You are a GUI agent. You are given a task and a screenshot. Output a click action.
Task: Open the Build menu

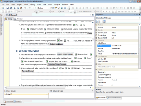[x=26, y=5]
